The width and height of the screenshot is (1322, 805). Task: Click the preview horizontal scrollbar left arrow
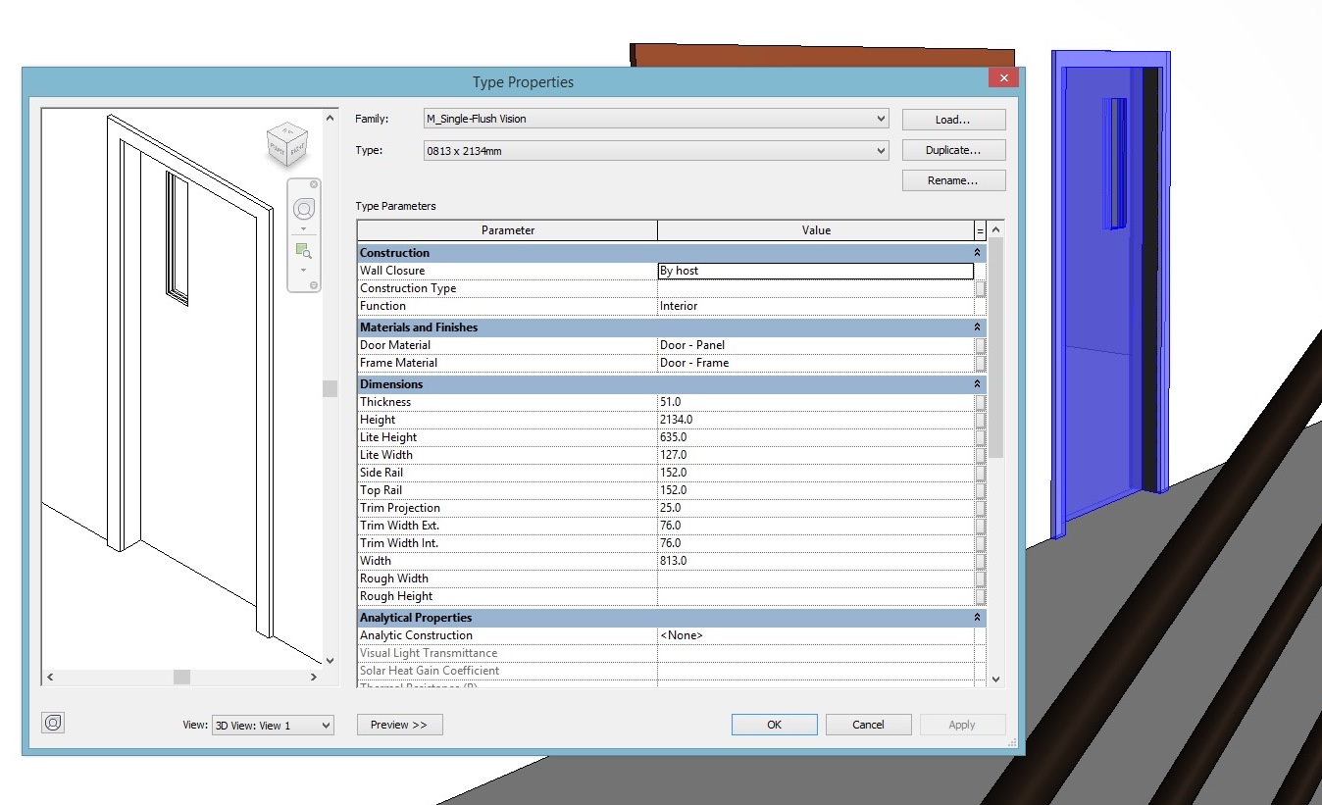[50, 677]
